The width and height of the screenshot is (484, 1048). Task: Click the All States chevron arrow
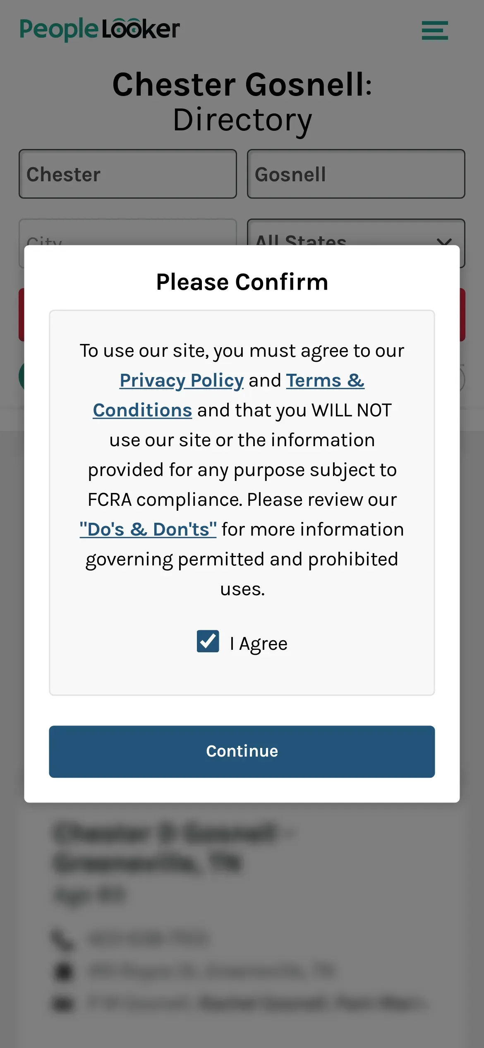[444, 240]
